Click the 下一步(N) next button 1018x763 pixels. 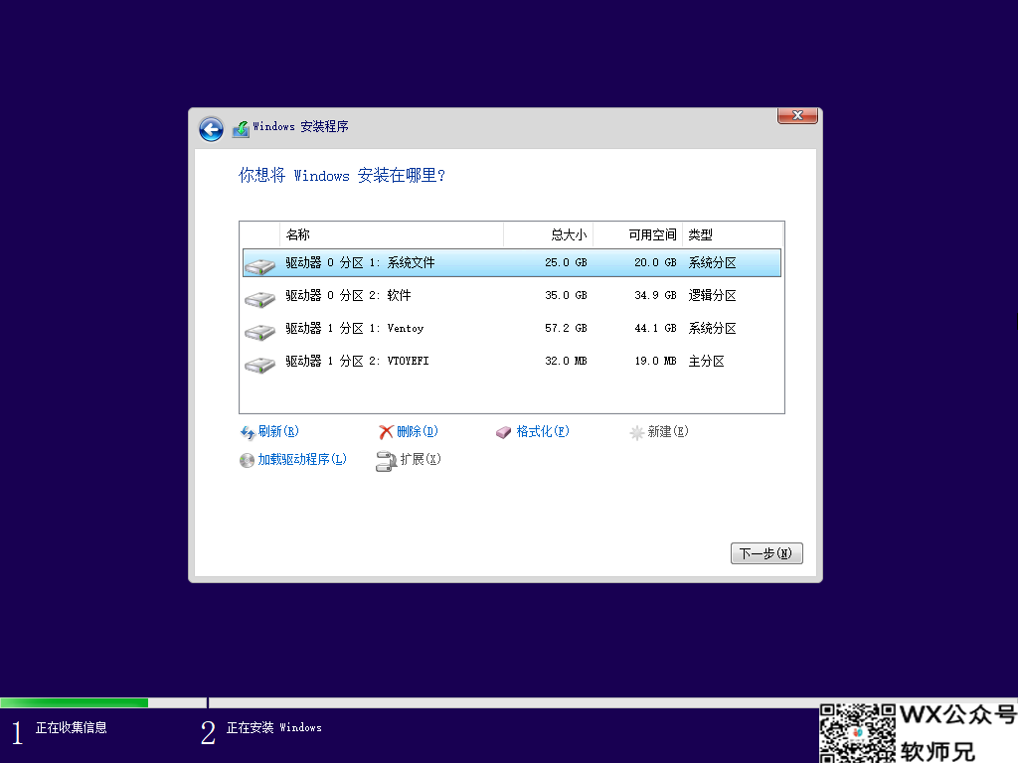pyautogui.click(x=766, y=553)
